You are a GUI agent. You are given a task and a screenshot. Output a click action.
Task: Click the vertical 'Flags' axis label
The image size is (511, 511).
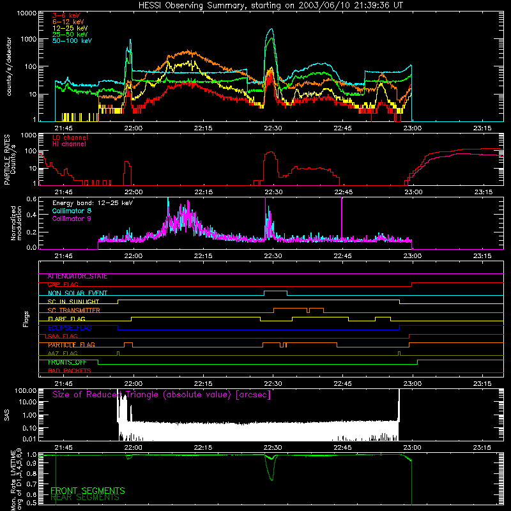coord(26,319)
